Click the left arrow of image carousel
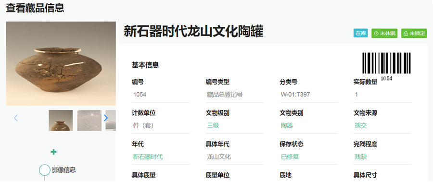Screen dimensions: 433x182 tap(16, 118)
